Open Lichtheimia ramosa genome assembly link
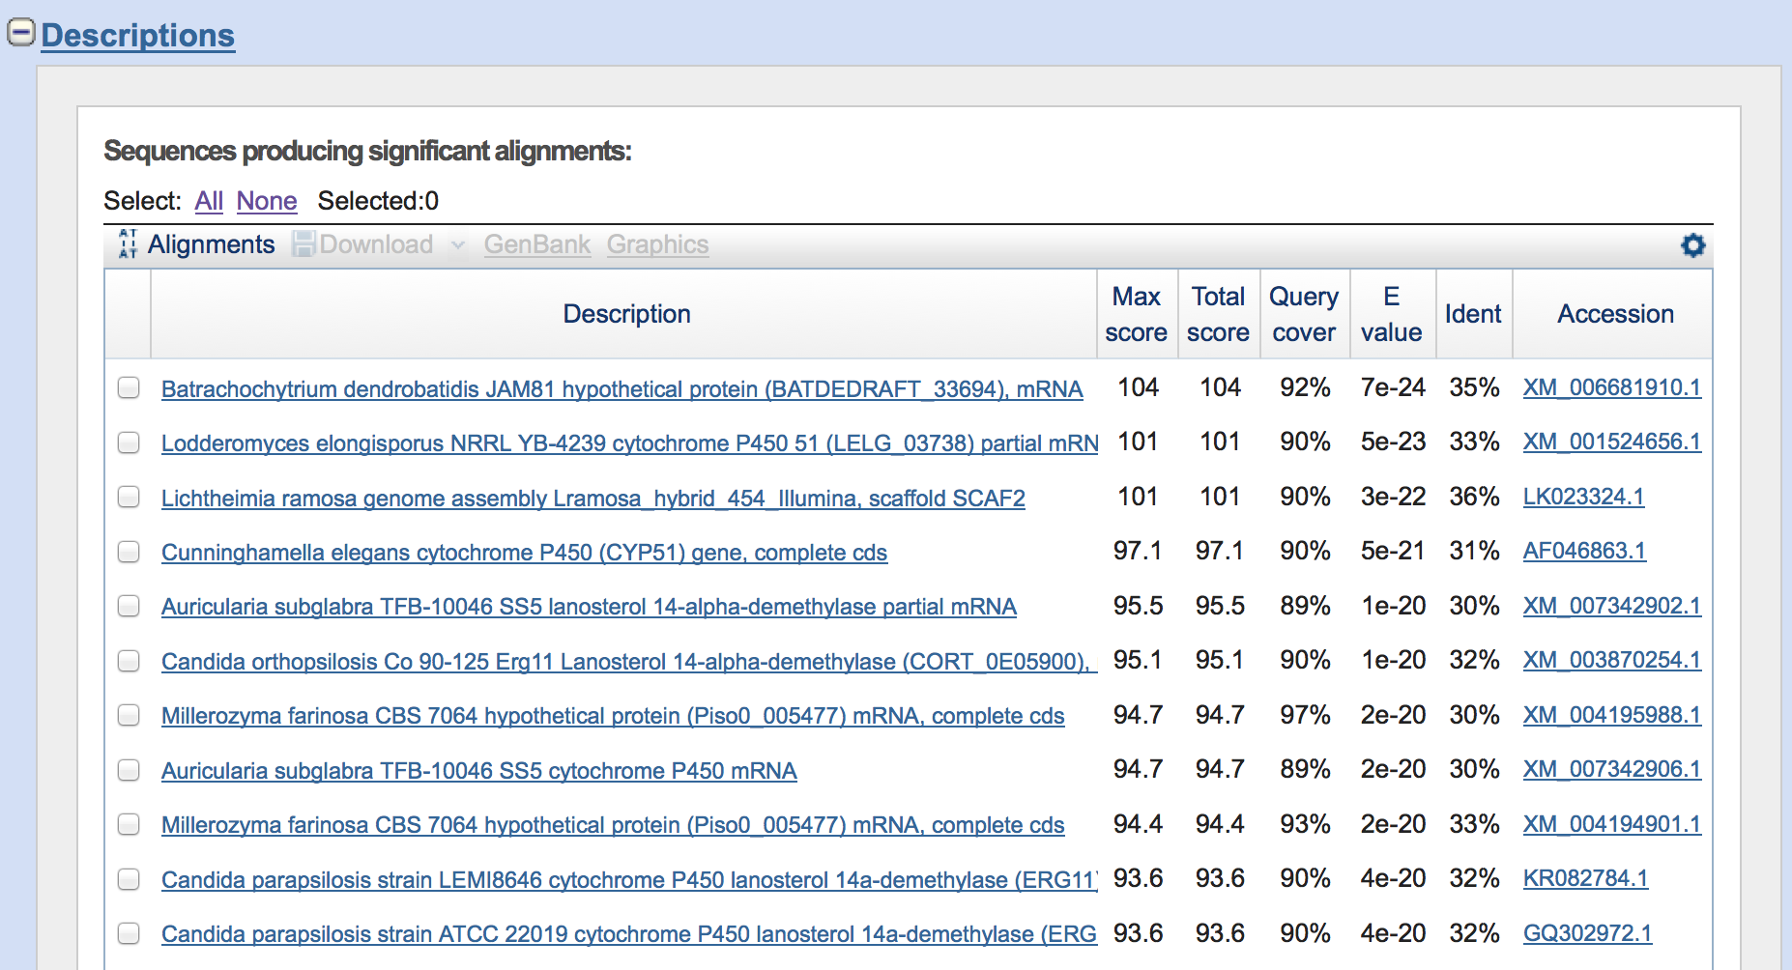This screenshot has height=970, width=1792. 593,499
